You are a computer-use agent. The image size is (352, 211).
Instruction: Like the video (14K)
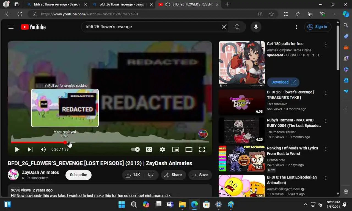[133, 175]
